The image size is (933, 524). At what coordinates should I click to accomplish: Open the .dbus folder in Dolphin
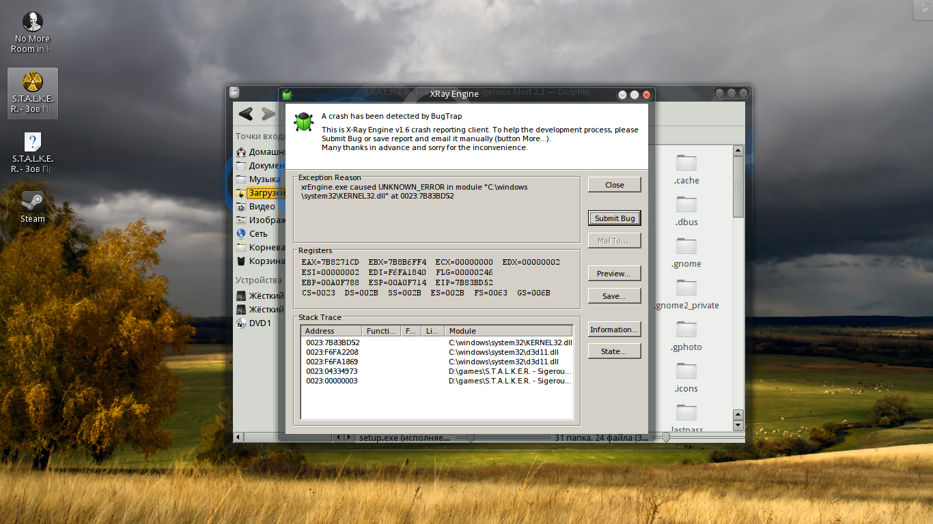(x=686, y=211)
